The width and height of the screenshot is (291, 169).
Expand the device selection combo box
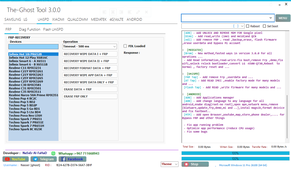[x=271, y=18]
